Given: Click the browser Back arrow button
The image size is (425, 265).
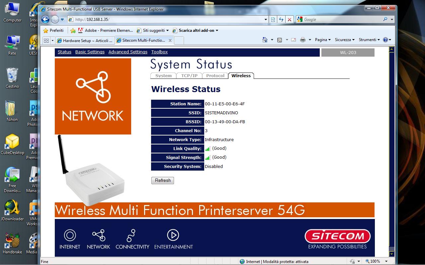Looking at the screenshot, I should click(45, 20).
